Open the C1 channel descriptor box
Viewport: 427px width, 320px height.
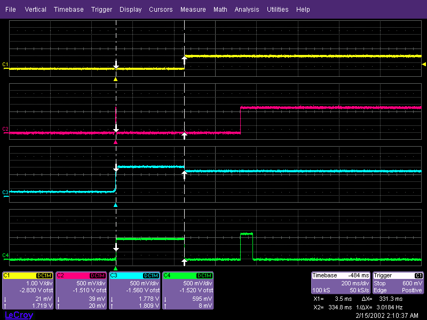[x=28, y=291]
